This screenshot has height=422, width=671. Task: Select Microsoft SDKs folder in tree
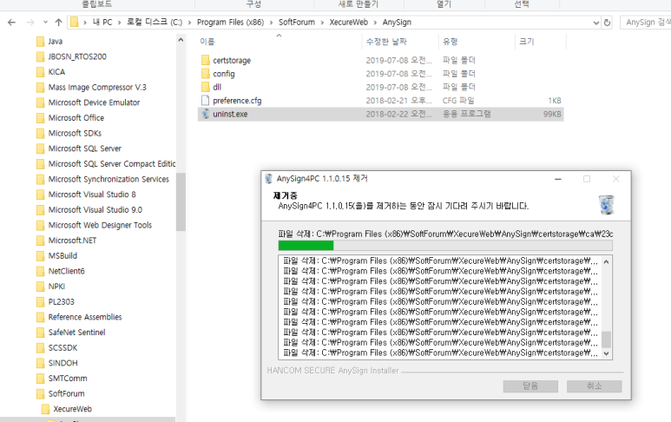point(75,133)
